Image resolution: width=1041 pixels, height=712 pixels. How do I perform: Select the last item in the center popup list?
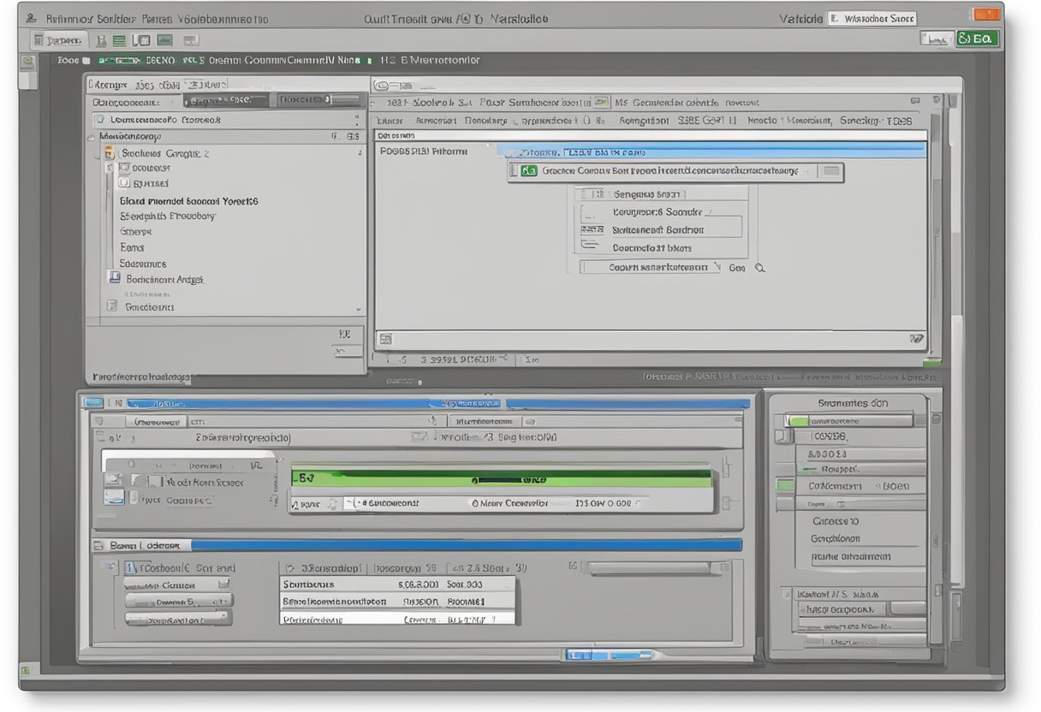pyautogui.click(x=651, y=248)
